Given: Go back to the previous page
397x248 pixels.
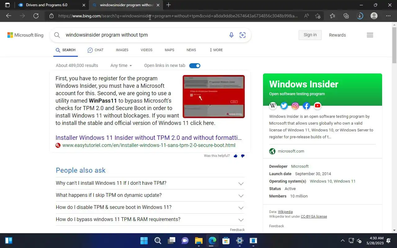Looking at the screenshot, I should 9,16.
